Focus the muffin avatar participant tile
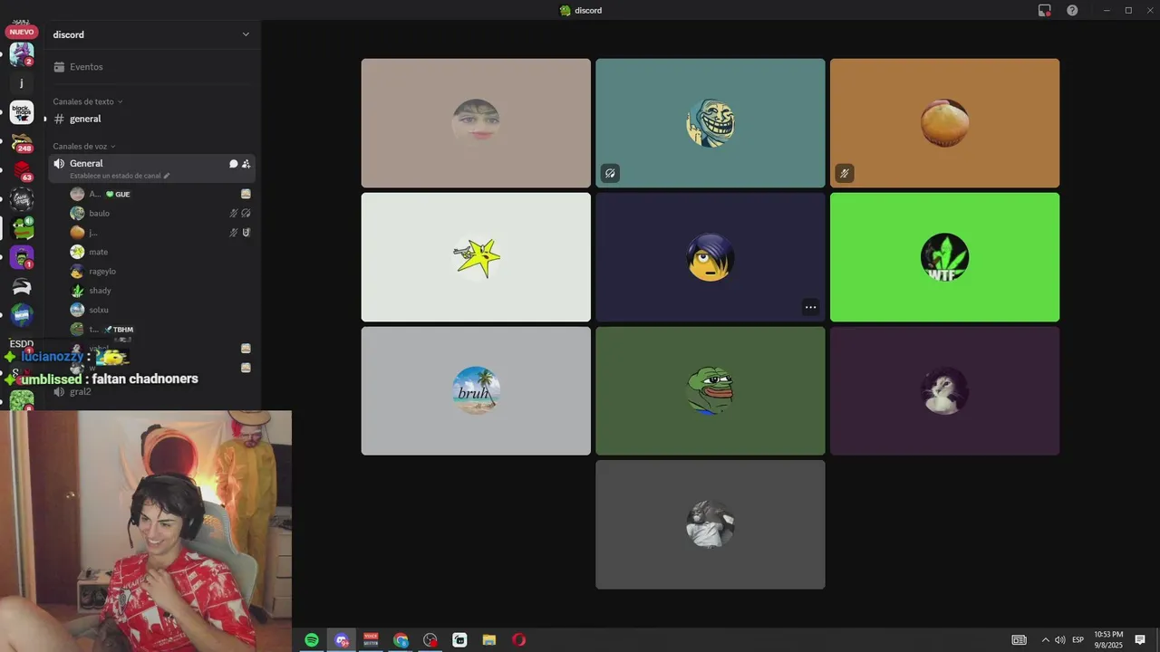The image size is (1160, 652). click(944, 123)
